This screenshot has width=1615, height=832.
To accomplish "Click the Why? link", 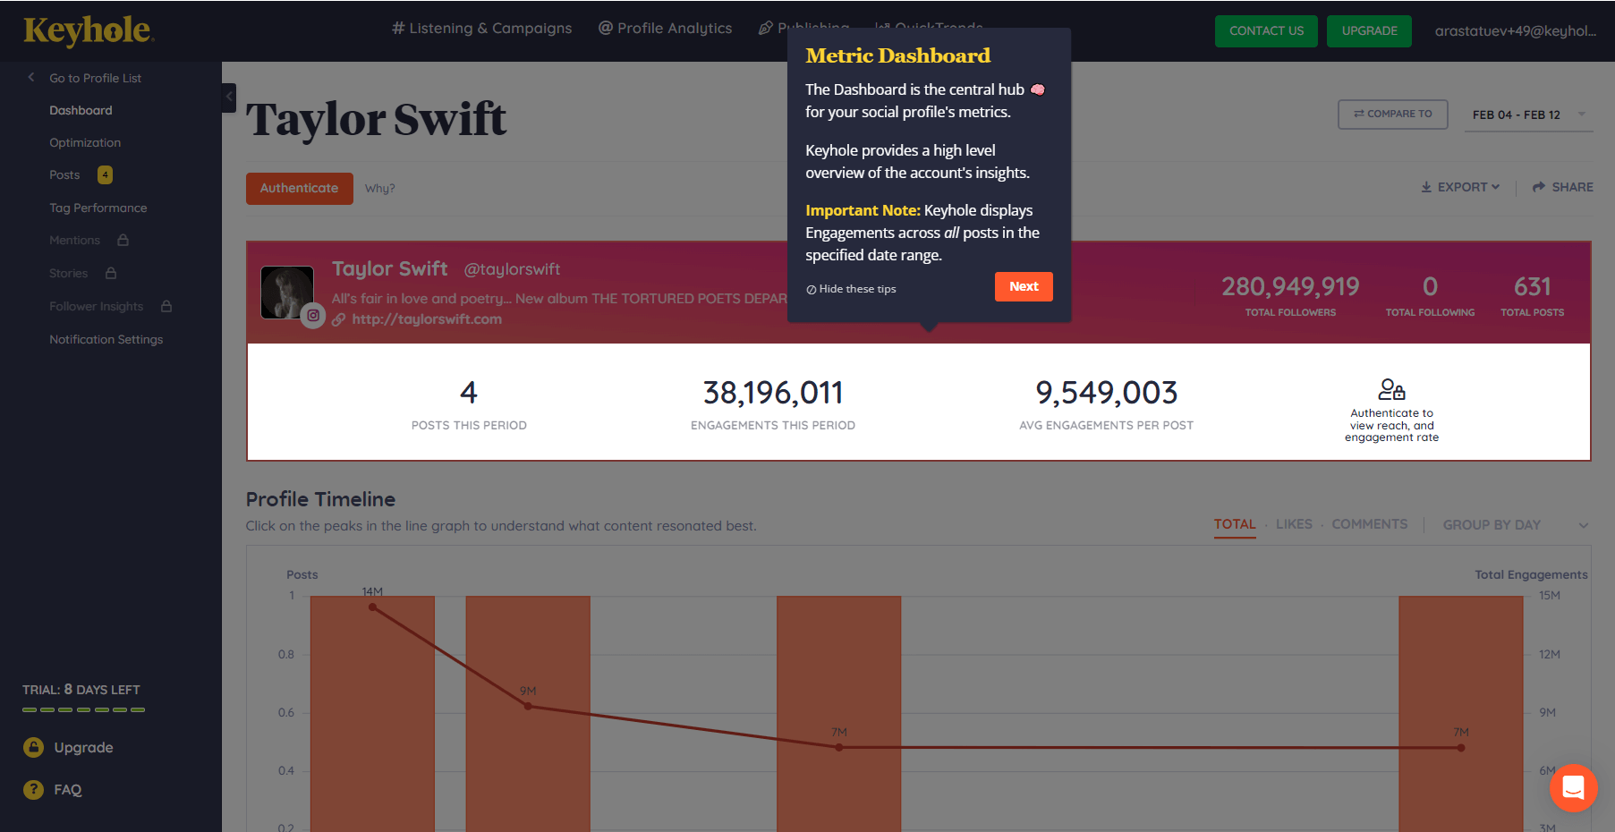I will tap(380, 188).
